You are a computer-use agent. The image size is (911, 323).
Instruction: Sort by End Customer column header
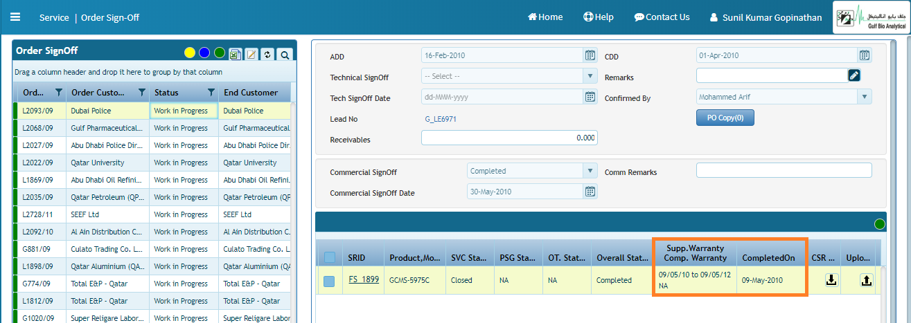255,93
